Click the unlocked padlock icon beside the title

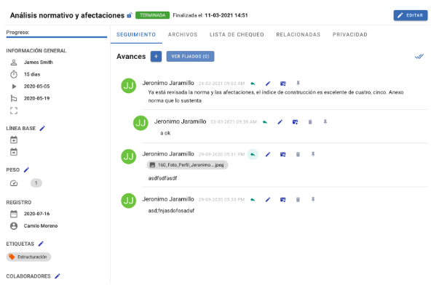130,15
